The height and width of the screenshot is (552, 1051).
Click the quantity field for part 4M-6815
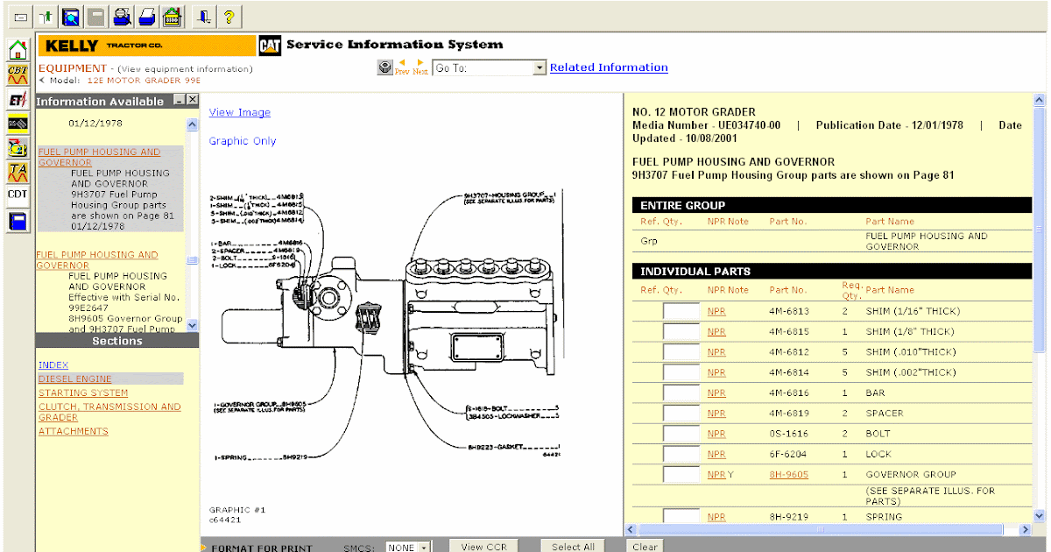pyautogui.click(x=681, y=332)
